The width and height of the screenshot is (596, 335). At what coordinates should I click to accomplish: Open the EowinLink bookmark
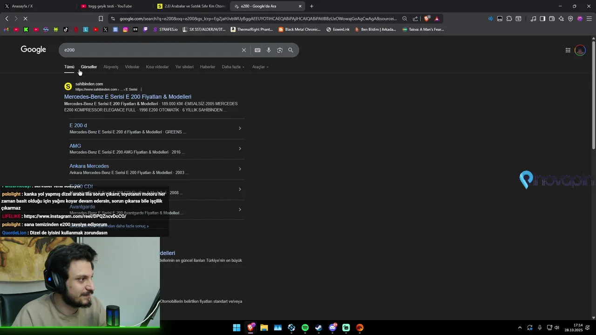pyautogui.click(x=338, y=29)
